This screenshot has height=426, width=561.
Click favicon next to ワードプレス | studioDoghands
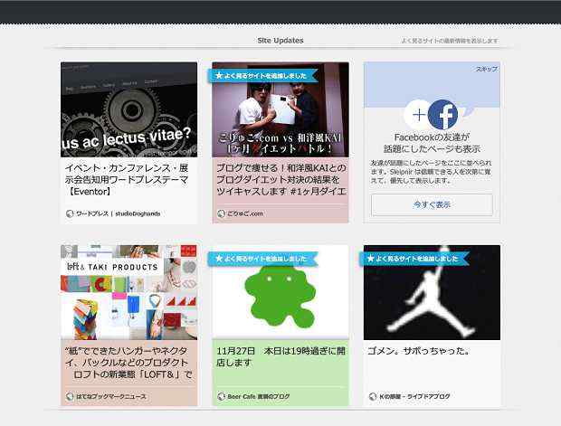pos(70,213)
